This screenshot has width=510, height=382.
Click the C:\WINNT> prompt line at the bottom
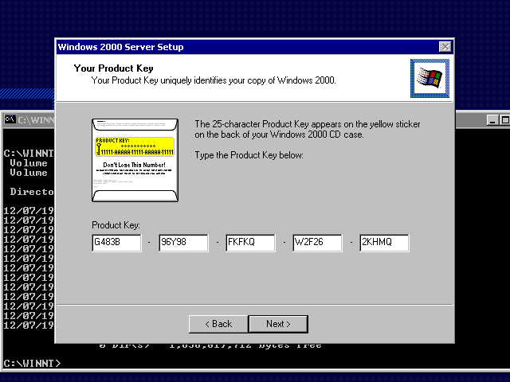[32, 363]
